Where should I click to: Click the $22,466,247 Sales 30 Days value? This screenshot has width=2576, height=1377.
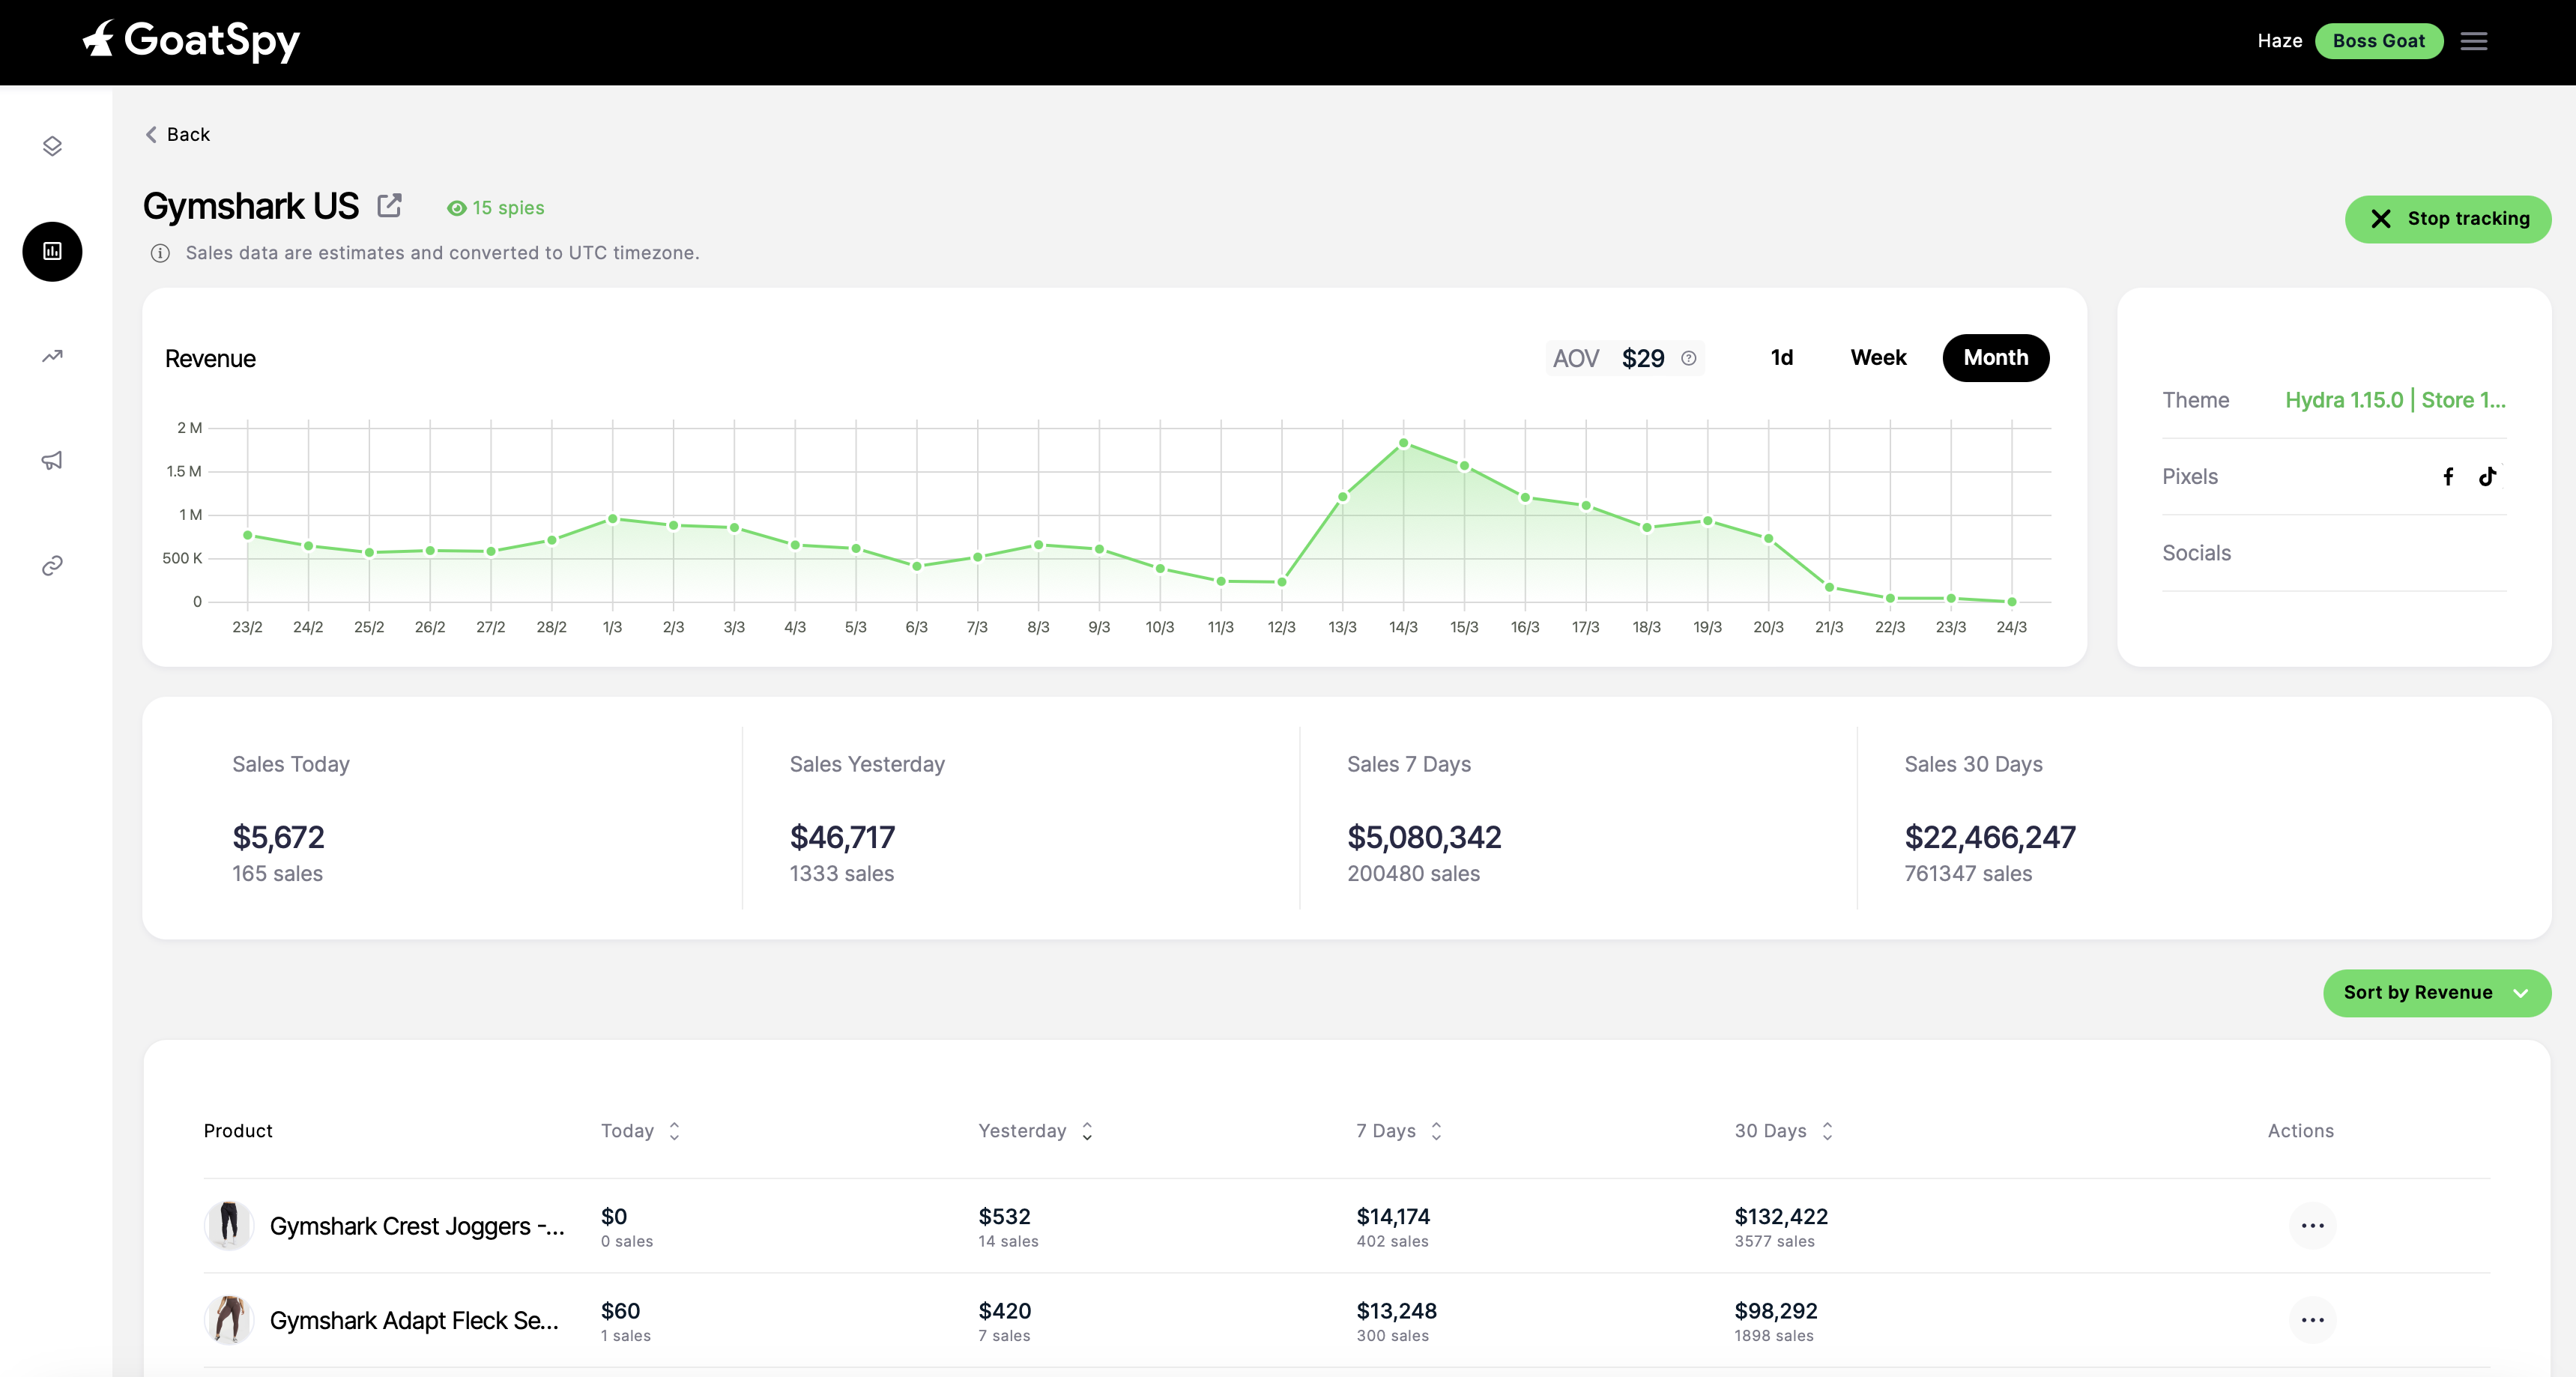1990,837
